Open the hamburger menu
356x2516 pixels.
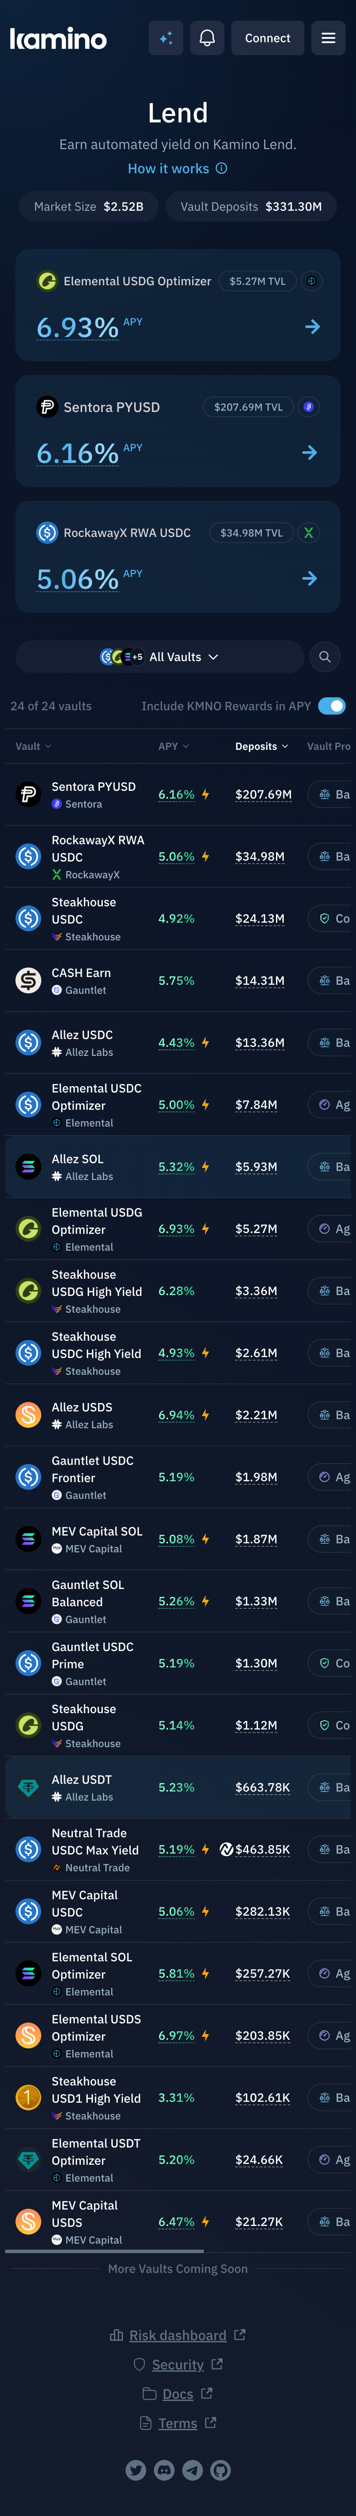click(328, 38)
